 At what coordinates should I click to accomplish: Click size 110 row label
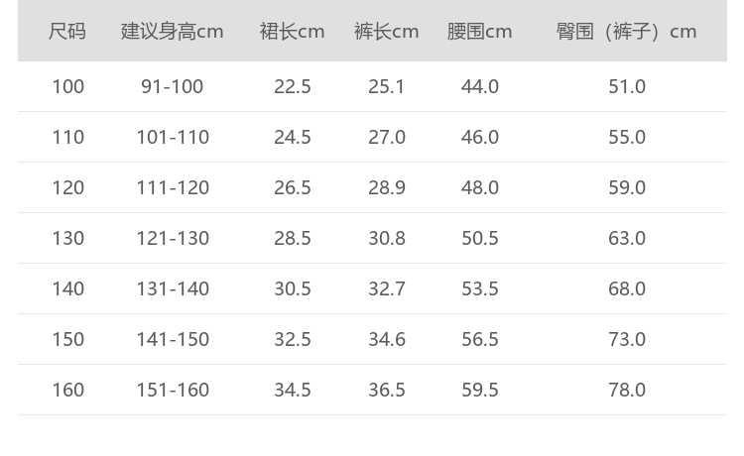pos(67,137)
